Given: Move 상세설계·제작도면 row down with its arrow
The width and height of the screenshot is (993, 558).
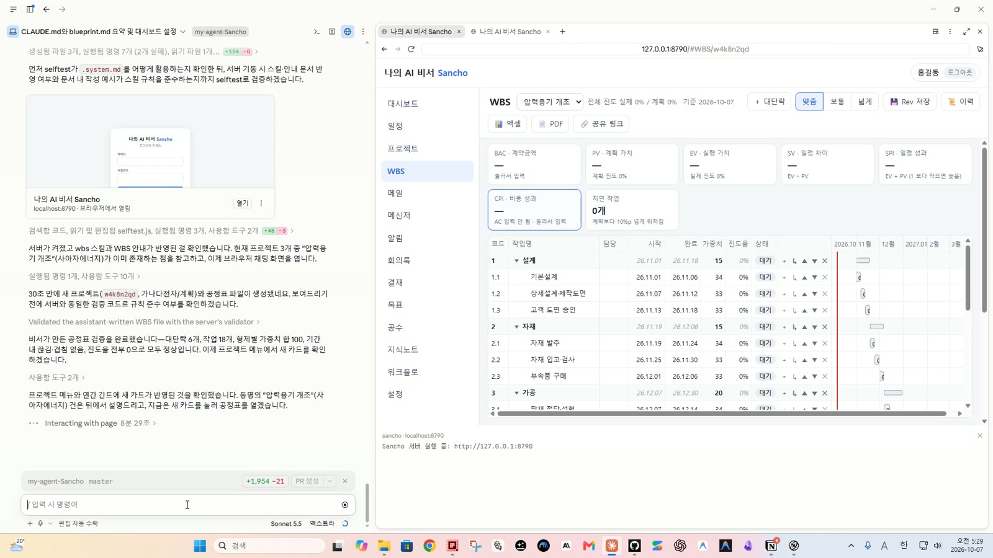Looking at the screenshot, I should [x=814, y=294].
